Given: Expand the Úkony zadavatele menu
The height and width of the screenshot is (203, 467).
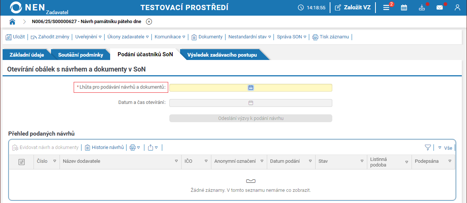Looking at the screenshot, I should 128,37.
